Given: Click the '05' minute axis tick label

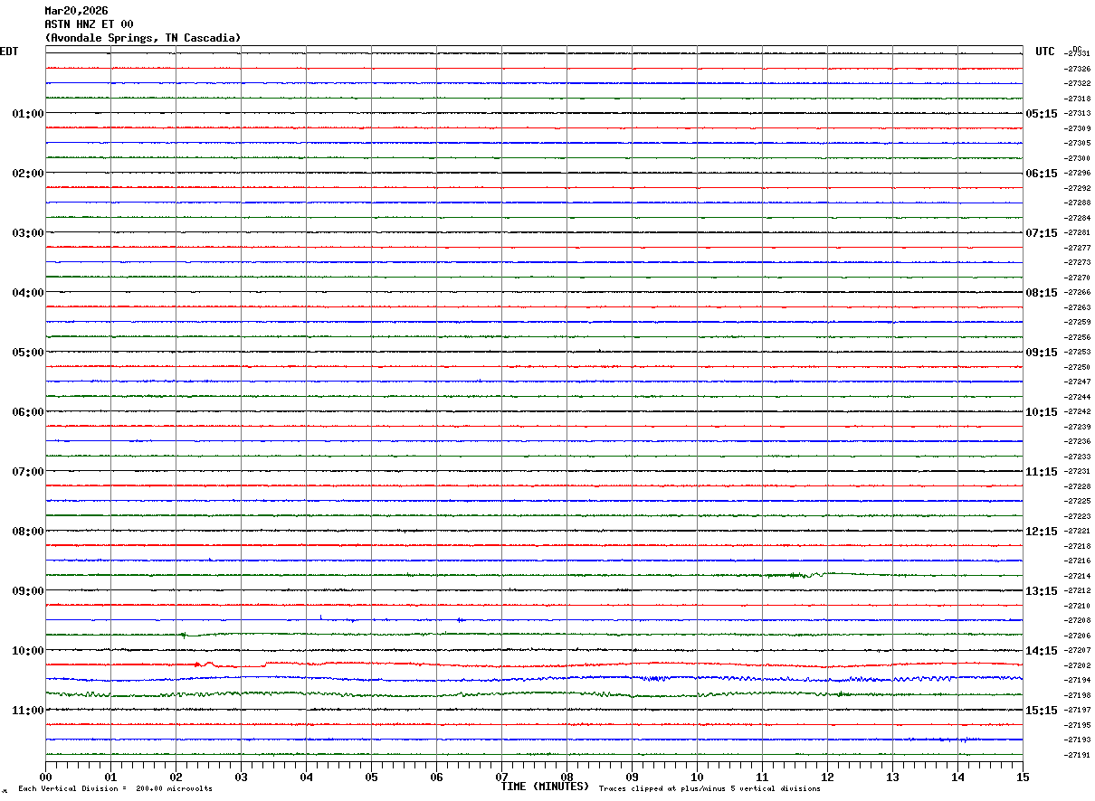Looking at the screenshot, I should [371, 777].
